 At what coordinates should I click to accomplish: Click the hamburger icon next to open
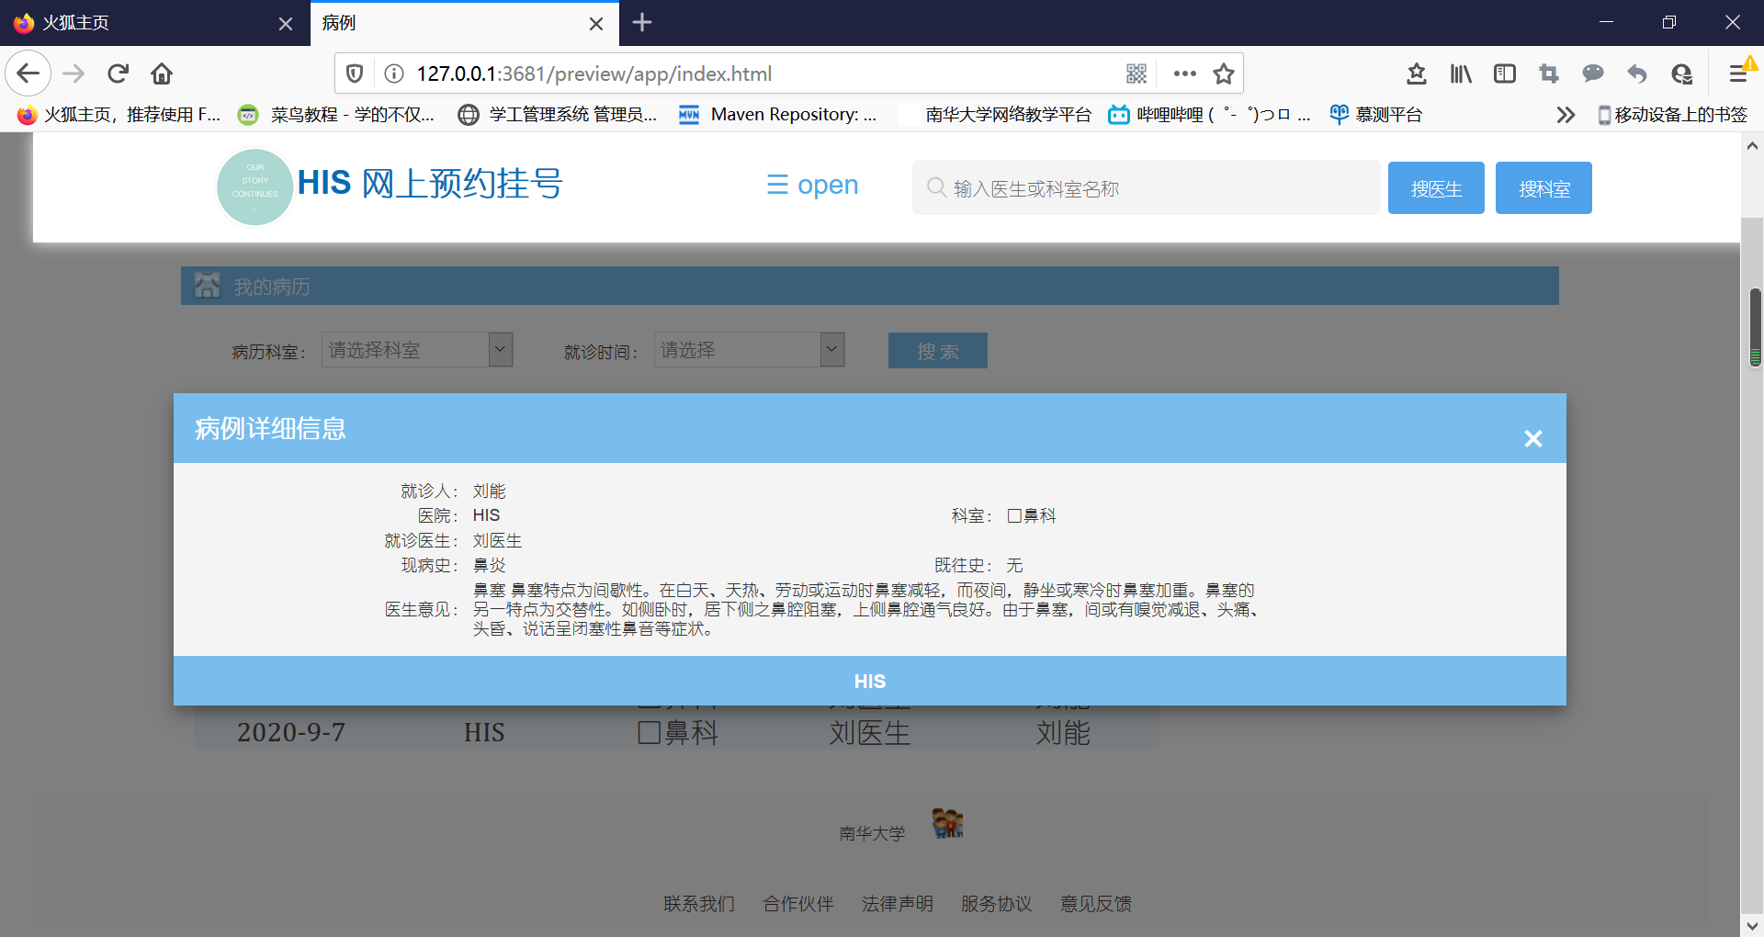[x=777, y=185]
